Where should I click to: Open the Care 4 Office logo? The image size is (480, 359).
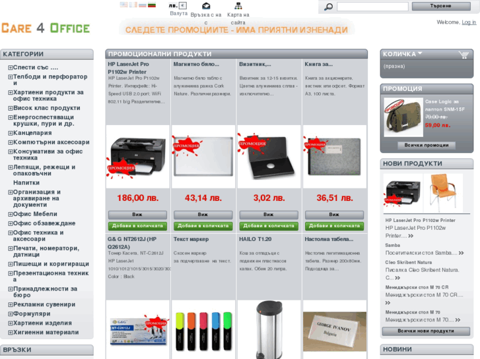point(46,28)
